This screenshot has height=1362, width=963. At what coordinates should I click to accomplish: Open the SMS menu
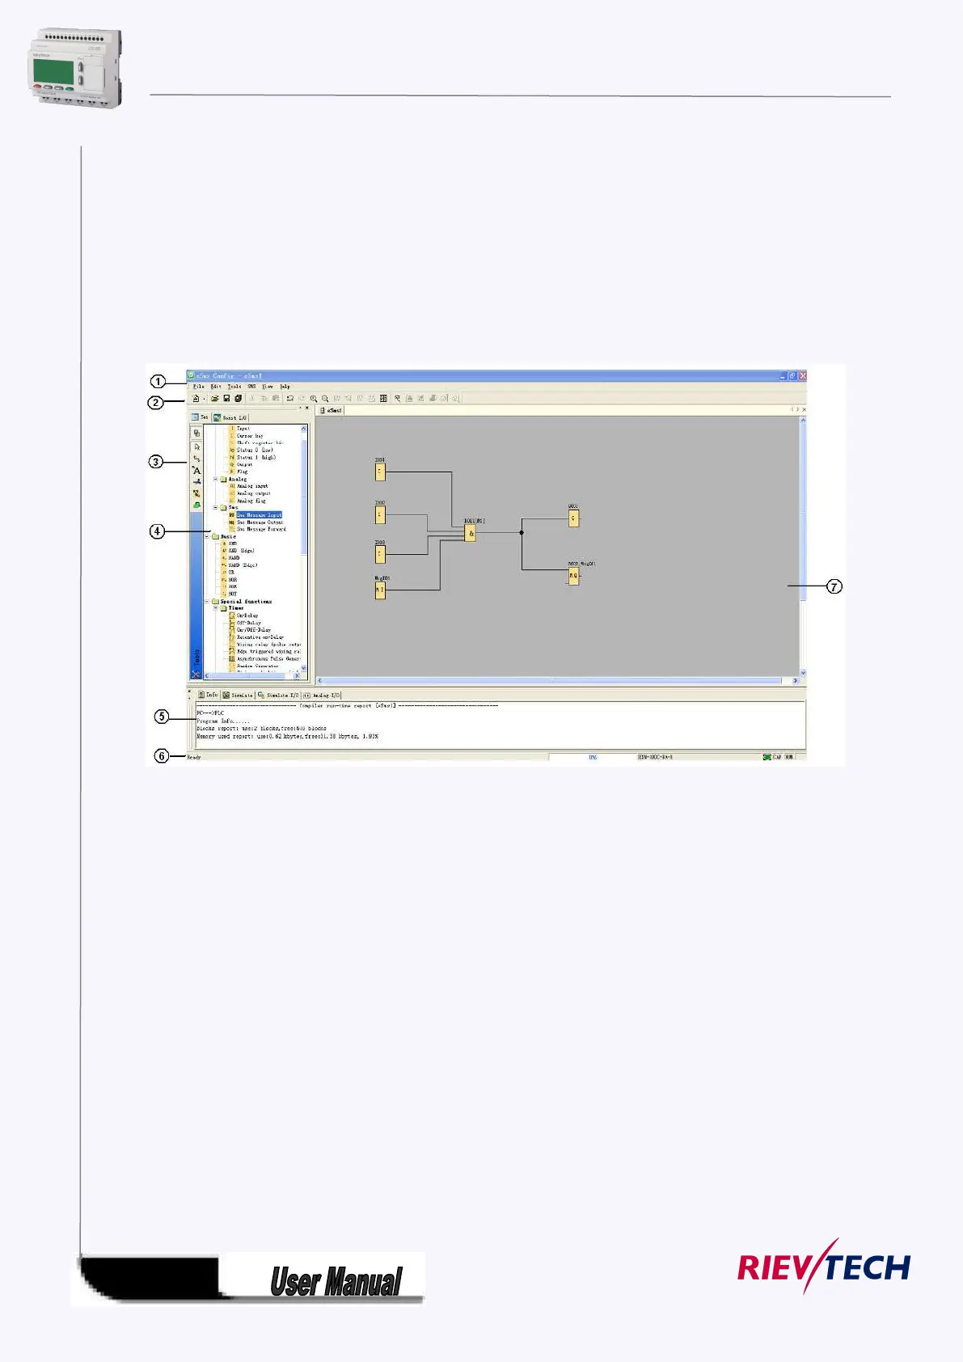pyautogui.click(x=252, y=387)
